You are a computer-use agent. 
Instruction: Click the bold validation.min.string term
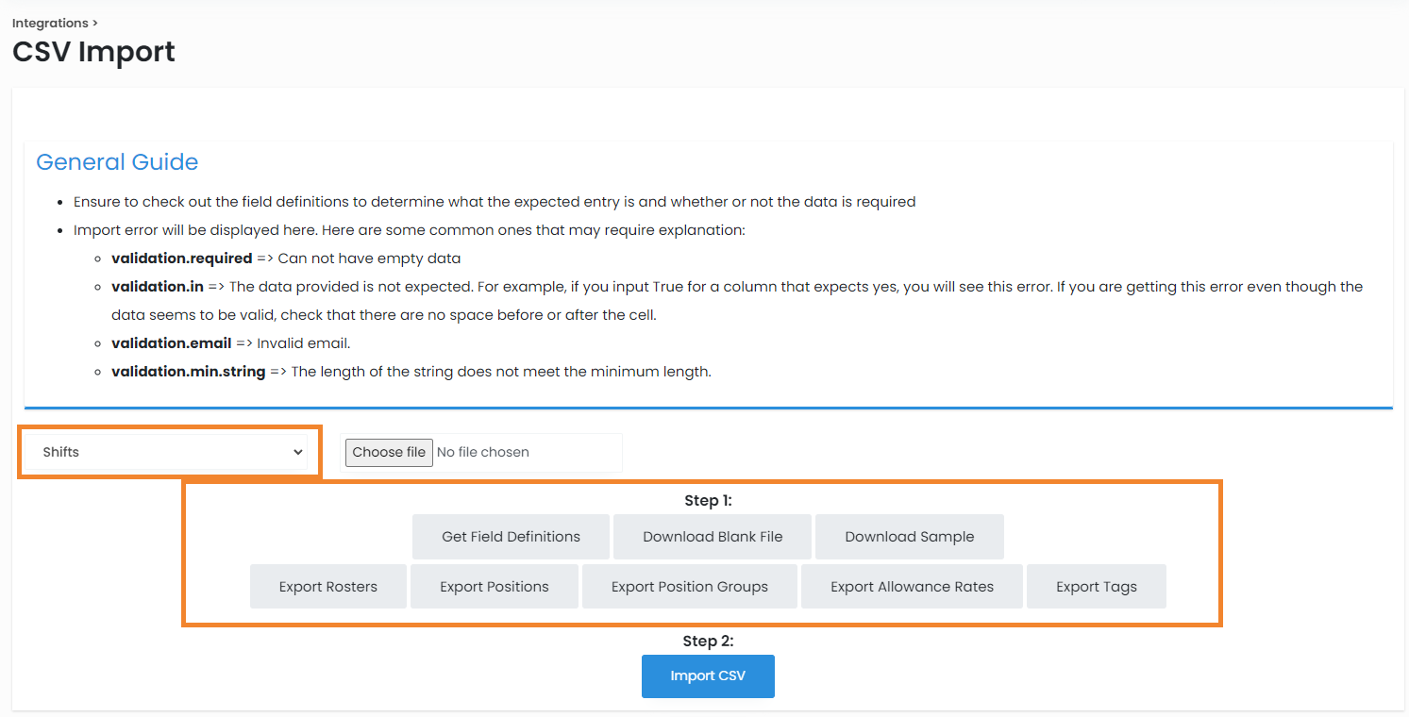[188, 372]
